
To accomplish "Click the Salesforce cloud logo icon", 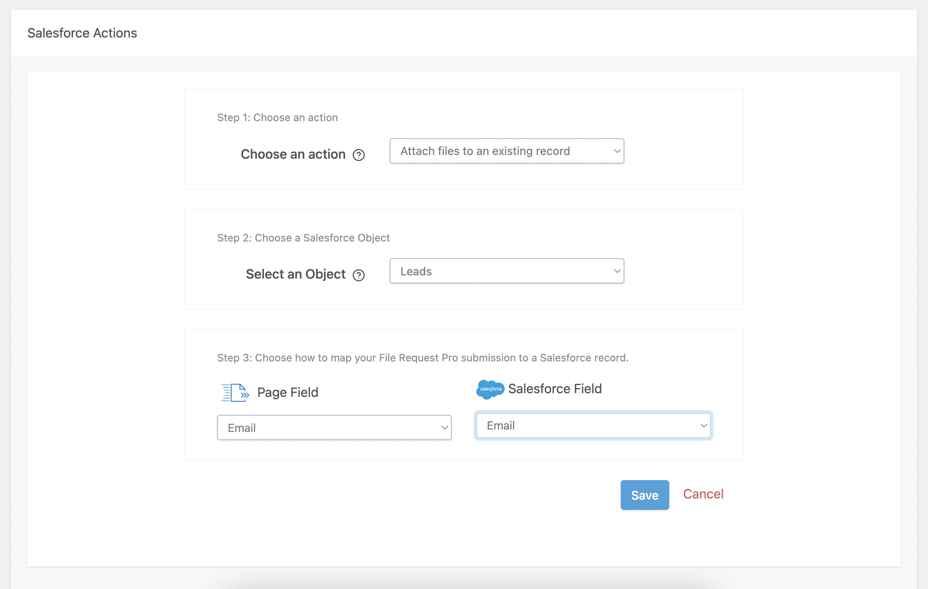I will [x=490, y=389].
